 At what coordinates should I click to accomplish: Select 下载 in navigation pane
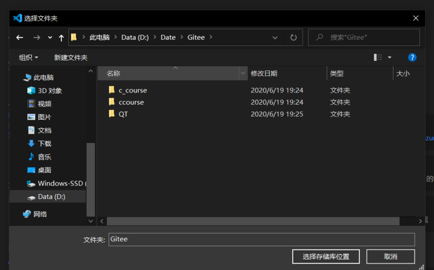45,143
